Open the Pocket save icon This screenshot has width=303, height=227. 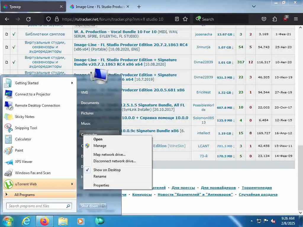(264, 19)
